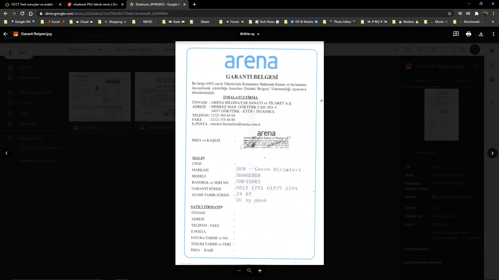Bookmark this page with the star icon

click(450, 13)
